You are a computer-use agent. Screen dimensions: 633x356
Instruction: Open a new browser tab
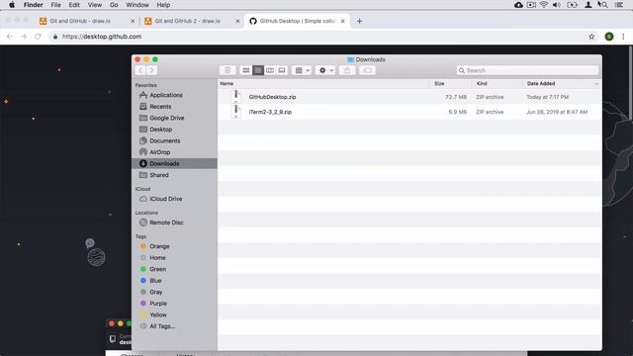(x=359, y=21)
